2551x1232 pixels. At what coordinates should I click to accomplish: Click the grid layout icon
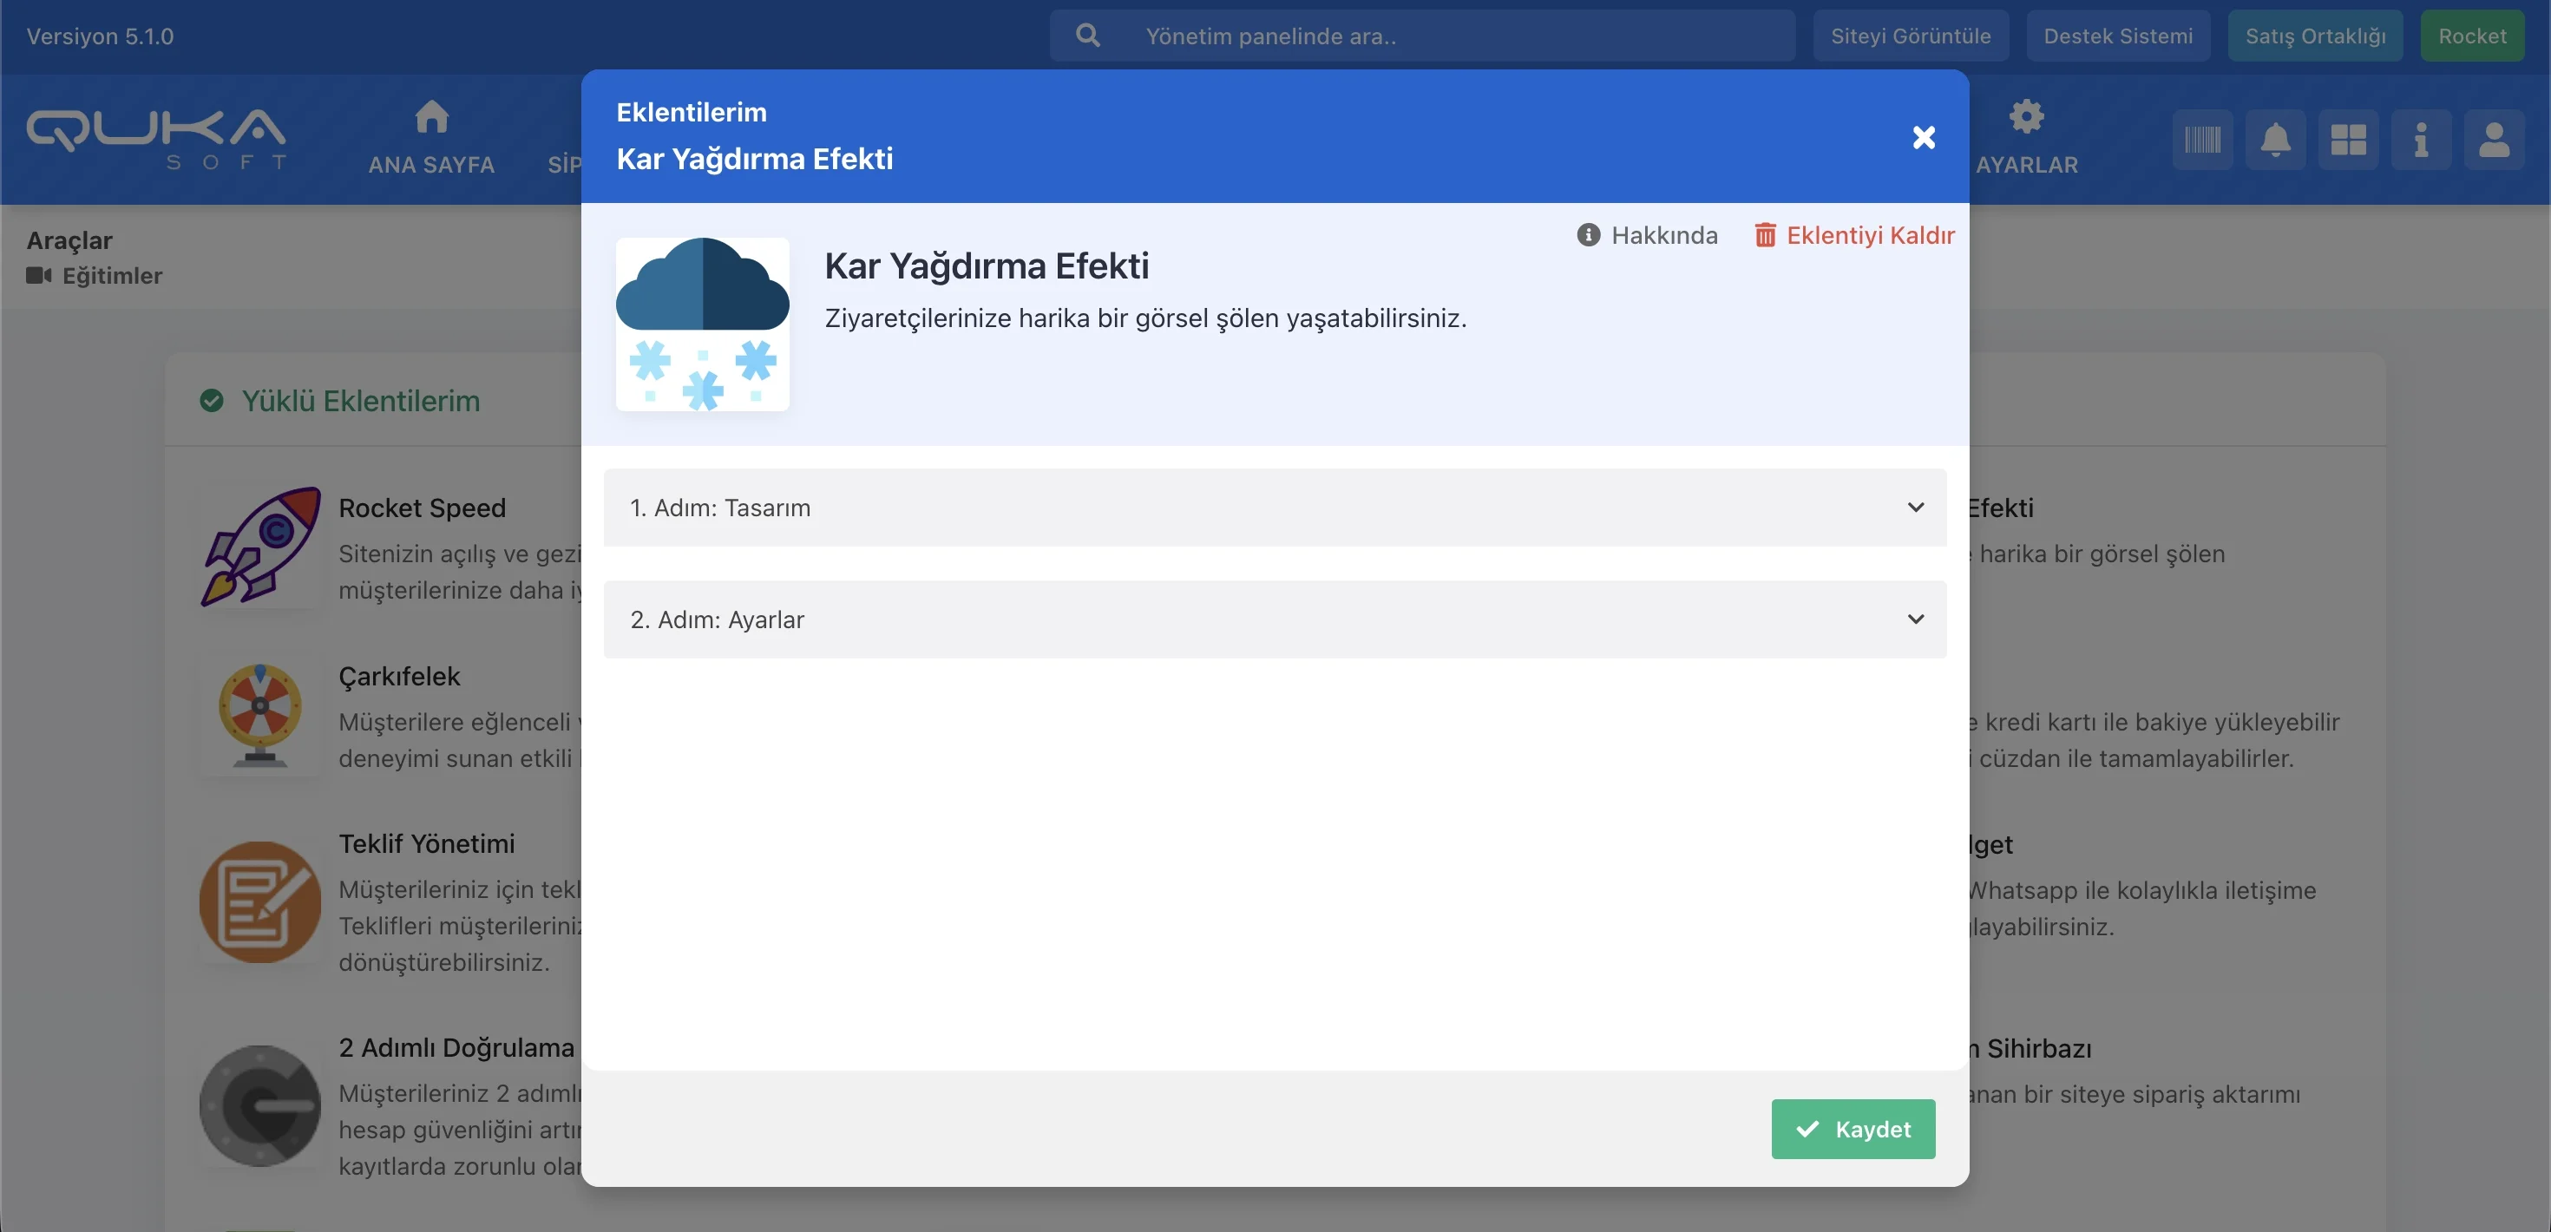(2347, 140)
